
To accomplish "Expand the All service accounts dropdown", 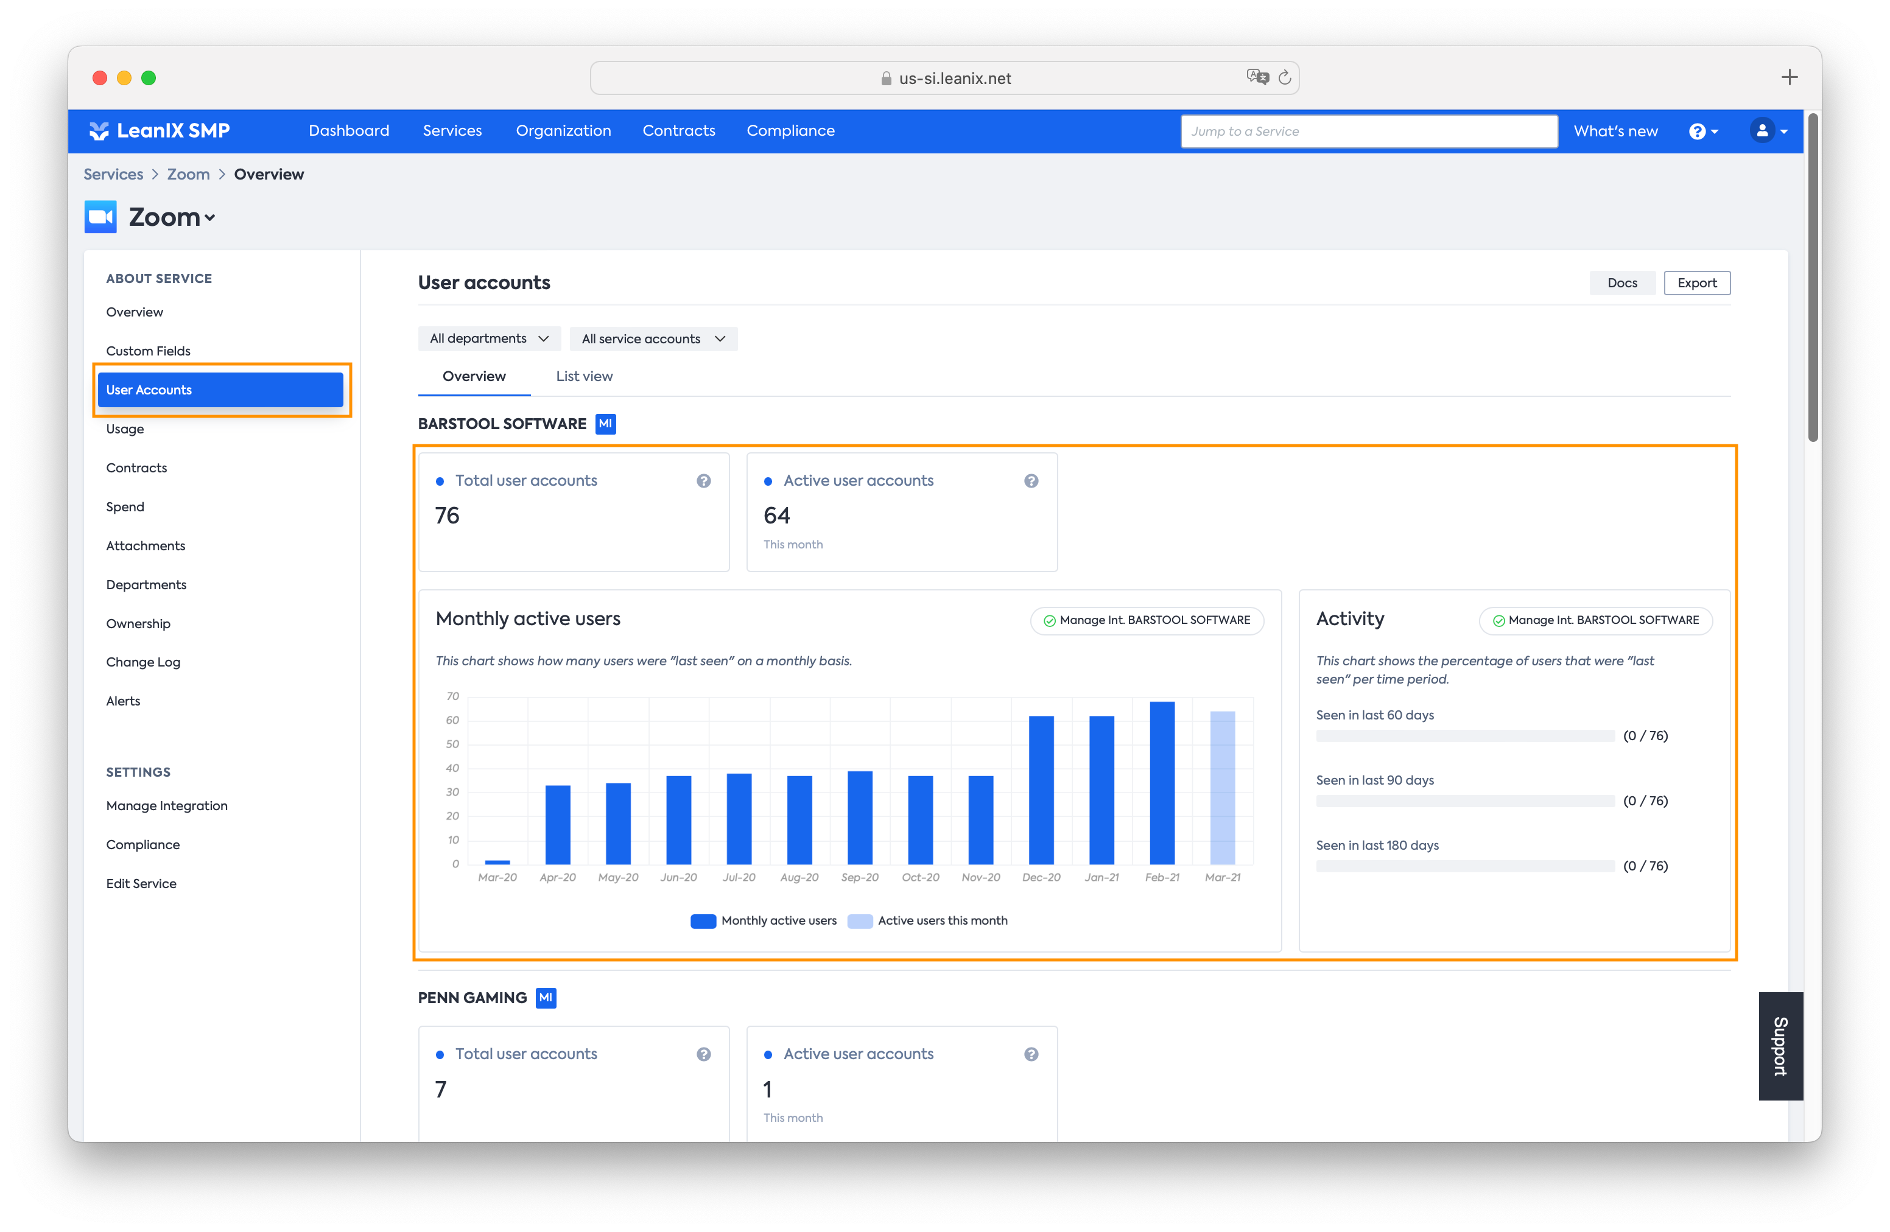I will pyautogui.click(x=653, y=339).
